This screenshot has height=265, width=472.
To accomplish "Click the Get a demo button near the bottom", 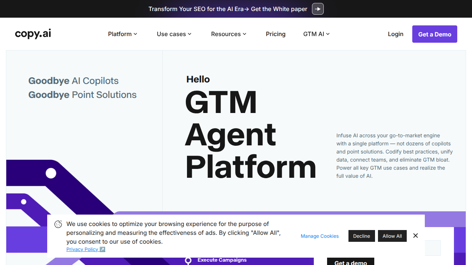I will click(x=350, y=262).
